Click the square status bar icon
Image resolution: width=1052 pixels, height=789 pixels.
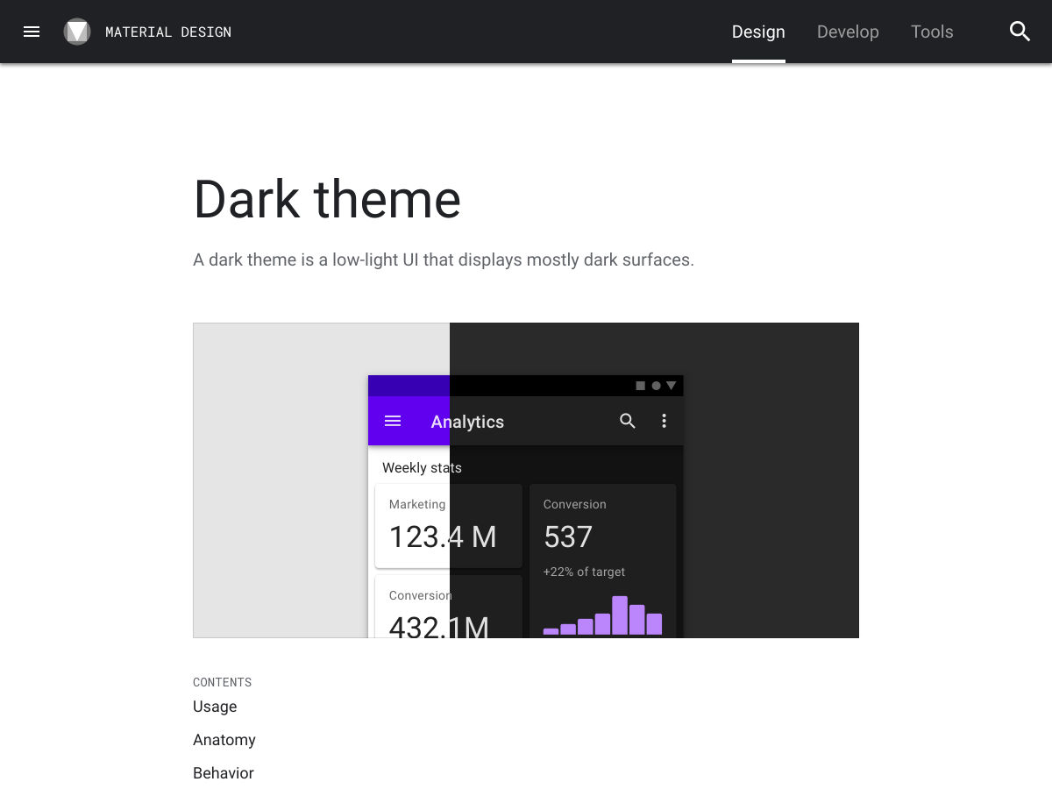pyautogui.click(x=640, y=386)
